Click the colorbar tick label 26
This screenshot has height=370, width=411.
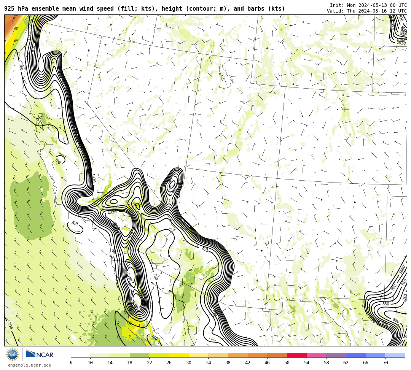[x=169, y=363]
